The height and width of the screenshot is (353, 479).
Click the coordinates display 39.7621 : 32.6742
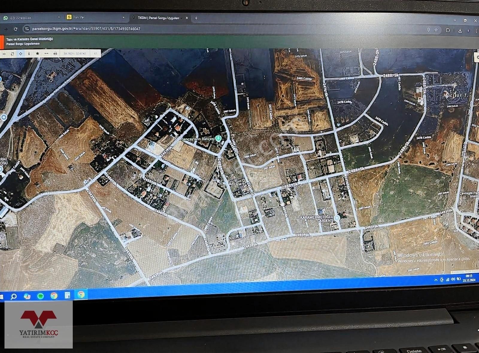pyautogui.click(x=75, y=54)
